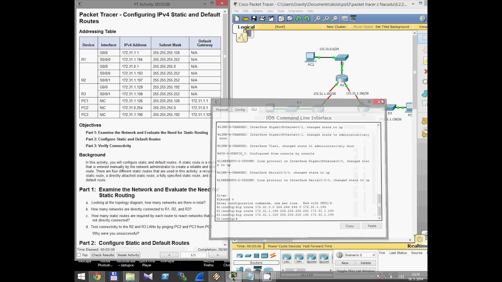Open the Edit menu
Image resolution: width=502 pixels, height=282 pixels.
246,11
